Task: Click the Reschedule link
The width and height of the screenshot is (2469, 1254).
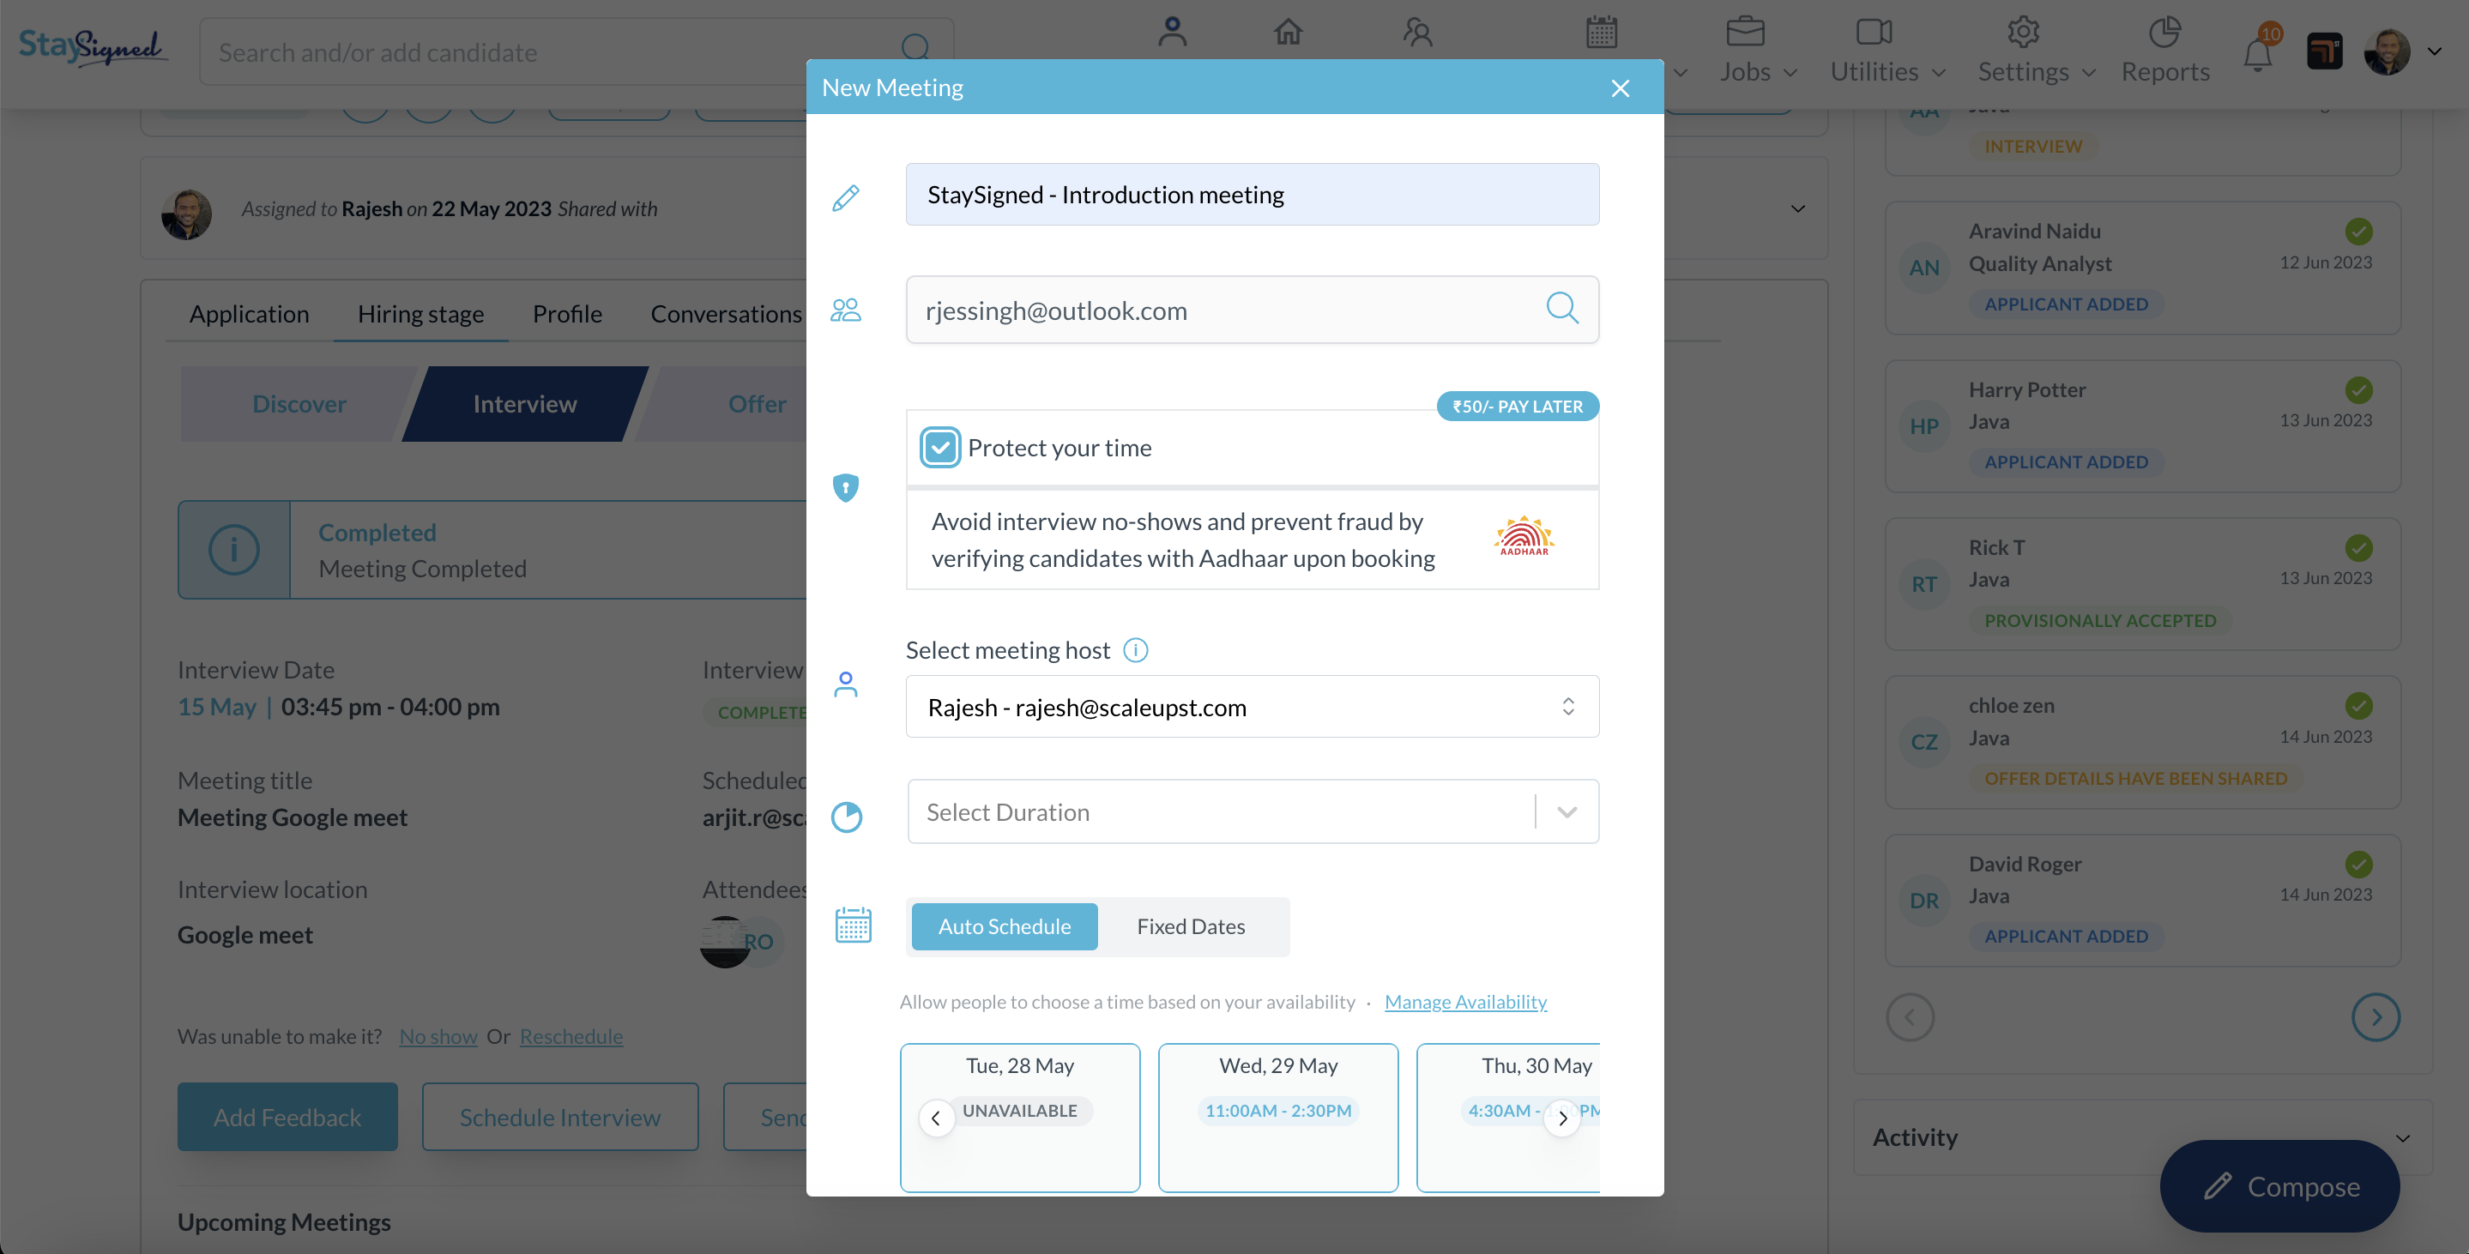Action: pyautogui.click(x=571, y=1035)
